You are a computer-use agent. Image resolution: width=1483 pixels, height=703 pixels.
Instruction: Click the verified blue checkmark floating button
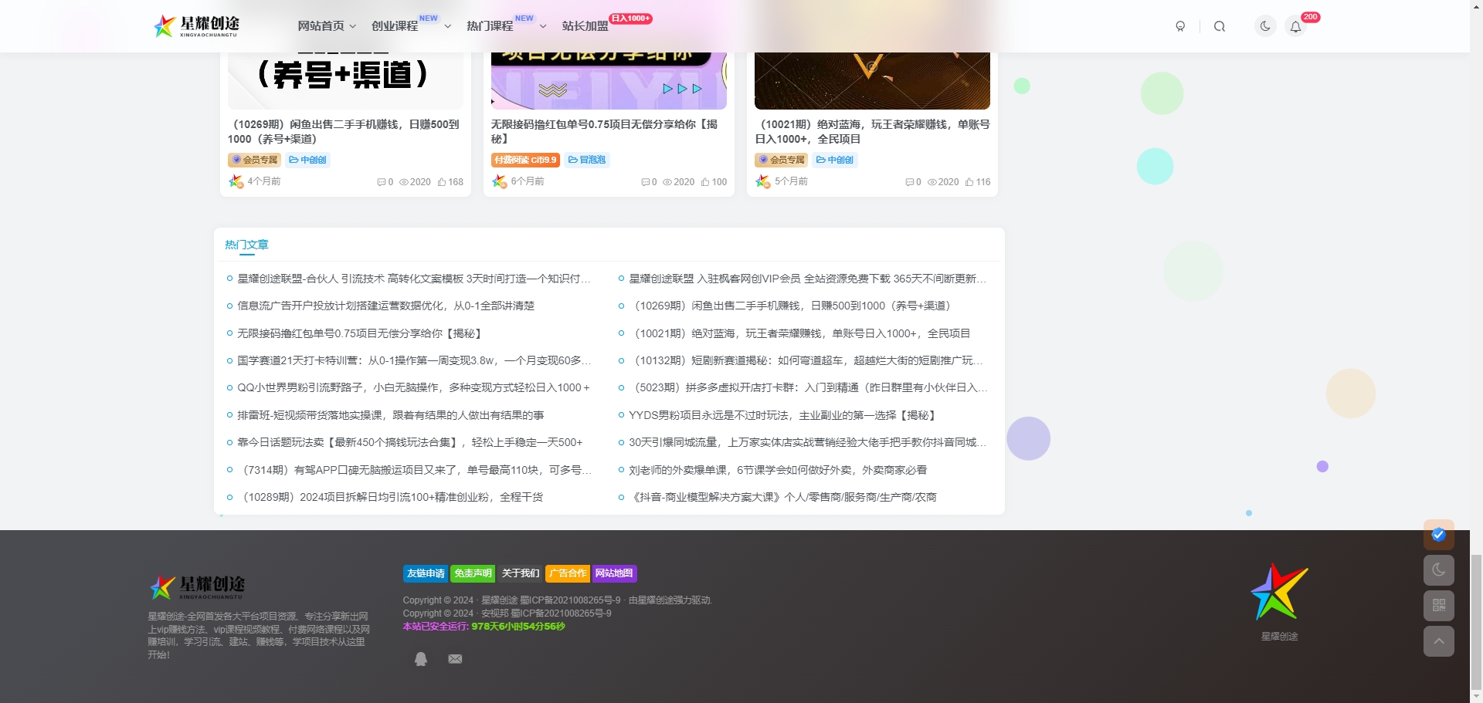1437,534
